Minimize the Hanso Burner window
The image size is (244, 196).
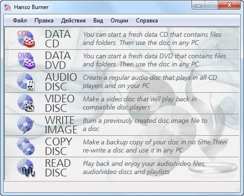[x=199, y=6]
